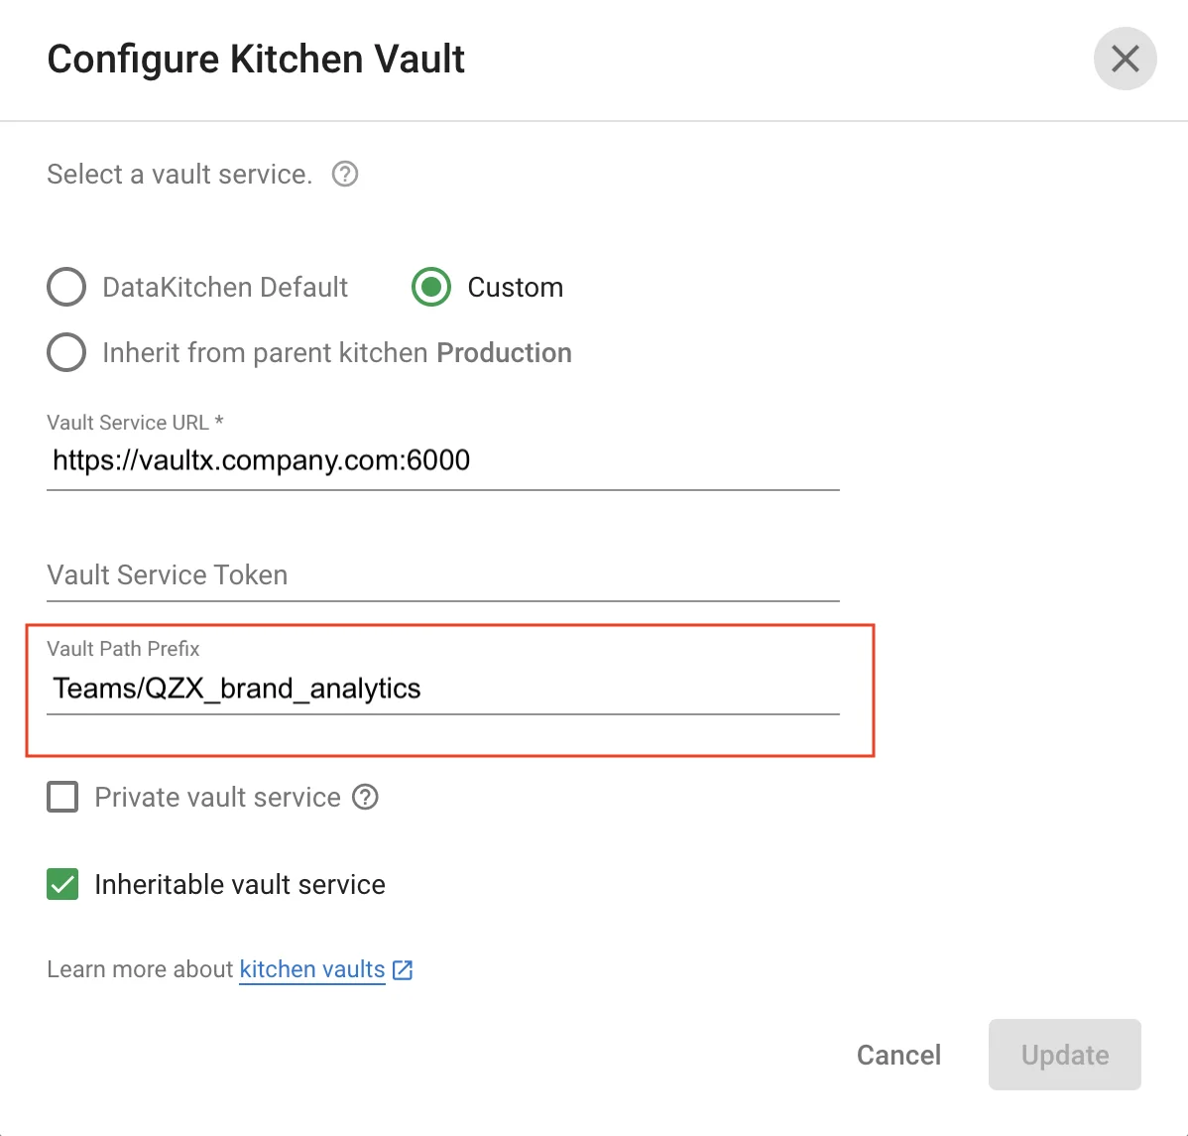Select the DataKitchen Default radio button
This screenshot has height=1136, width=1188.
tap(66, 288)
